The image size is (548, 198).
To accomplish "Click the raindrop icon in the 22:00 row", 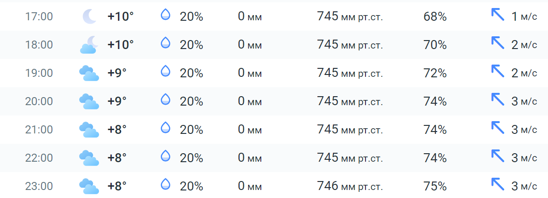I will [x=166, y=157].
